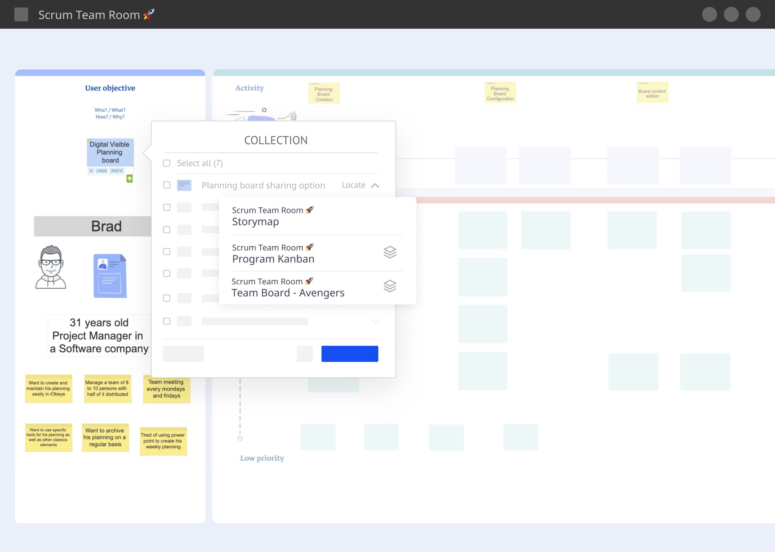Check the last item's checkbox in the Collection list

click(x=167, y=321)
